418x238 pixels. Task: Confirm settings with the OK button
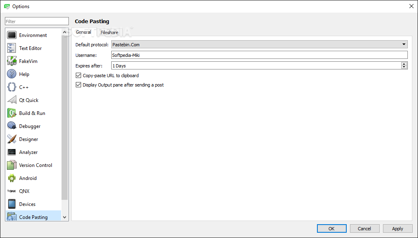(x=332, y=228)
